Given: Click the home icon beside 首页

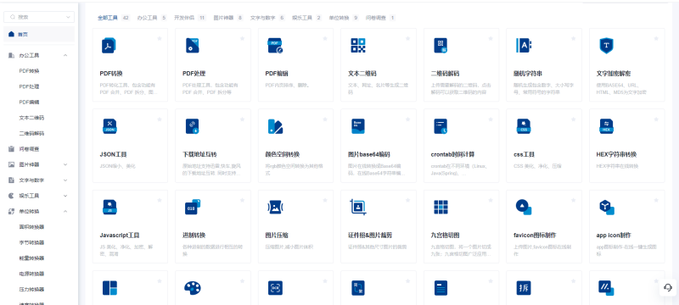Looking at the screenshot, I should pos(12,34).
